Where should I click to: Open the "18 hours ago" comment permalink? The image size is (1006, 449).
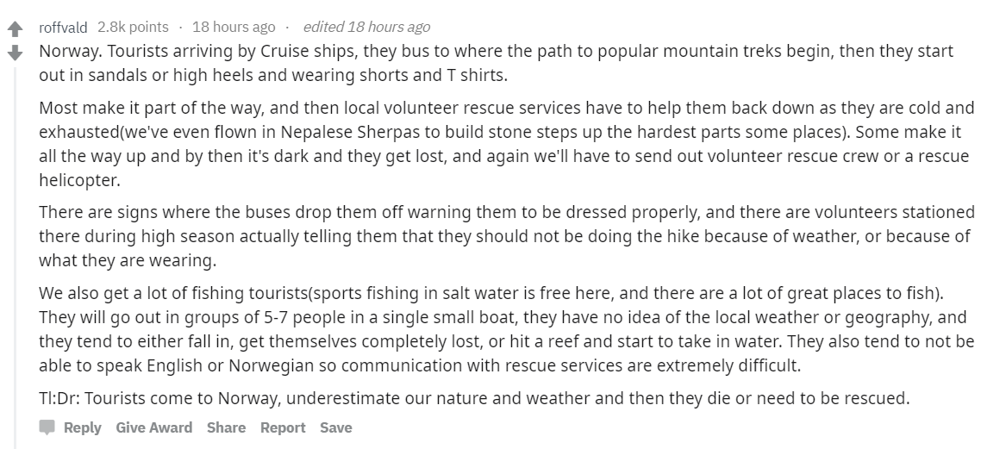click(x=234, y=27)
